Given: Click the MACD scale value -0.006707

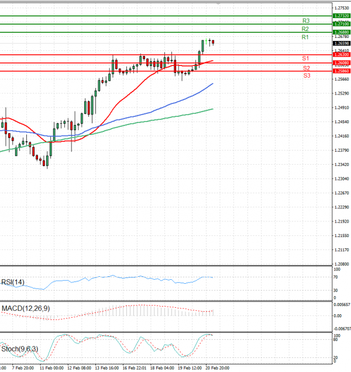Looking at the screenshot, I should point(342,329).
